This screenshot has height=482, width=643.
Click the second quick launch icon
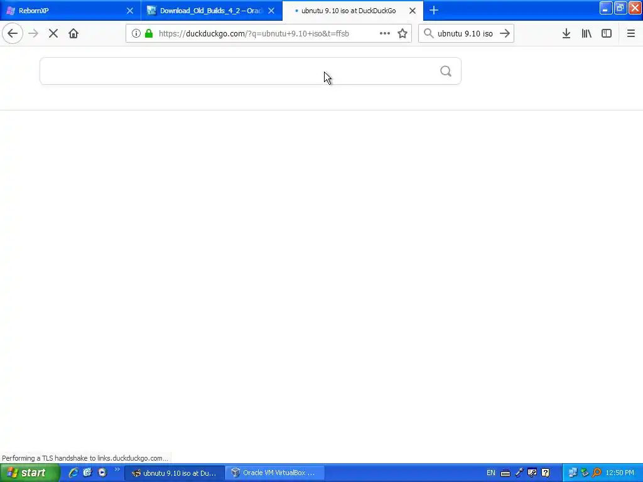[x=87, y=473]
